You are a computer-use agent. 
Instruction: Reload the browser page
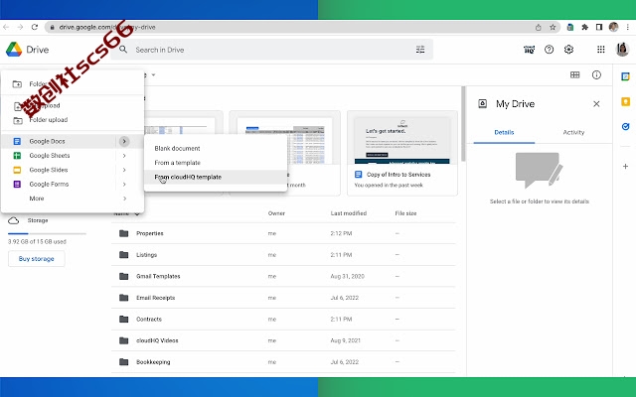(35, 27)
